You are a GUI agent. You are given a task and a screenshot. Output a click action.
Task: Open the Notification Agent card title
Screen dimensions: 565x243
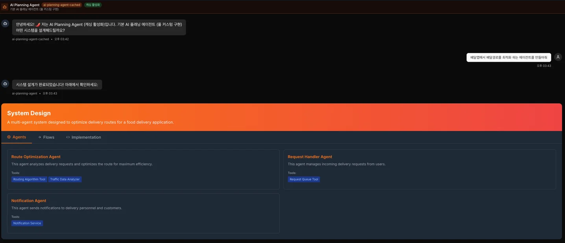[x=29, y=201]
